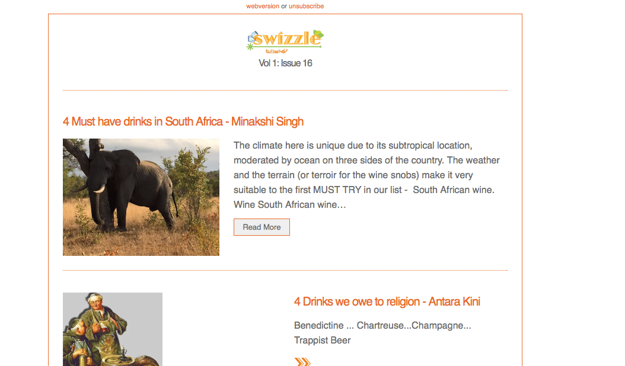
Task: Click the green leaf on Swizzle logo
Action: 318,34
